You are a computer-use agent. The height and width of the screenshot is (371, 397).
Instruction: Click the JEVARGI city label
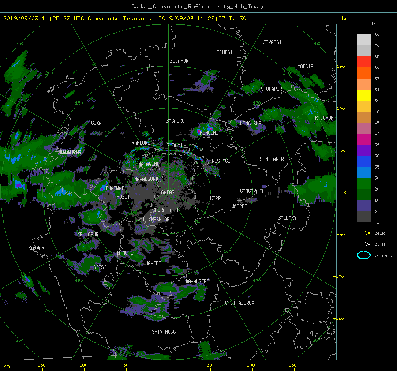coord(272,42)
